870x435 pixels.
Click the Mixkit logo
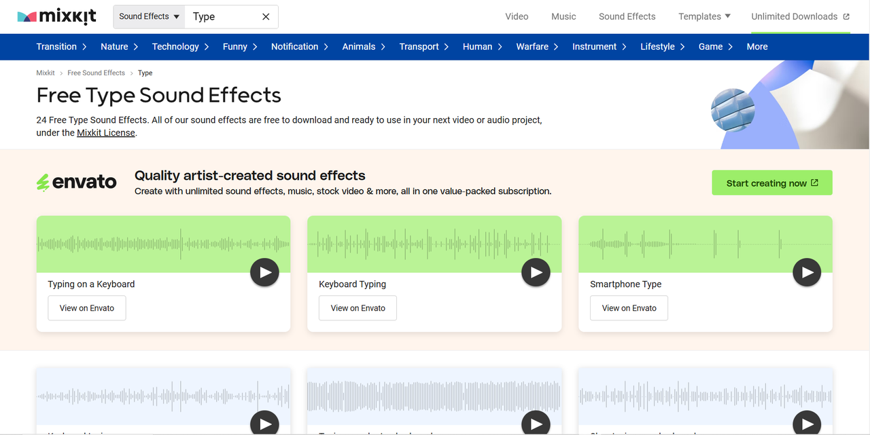click(x=56, y=16)
